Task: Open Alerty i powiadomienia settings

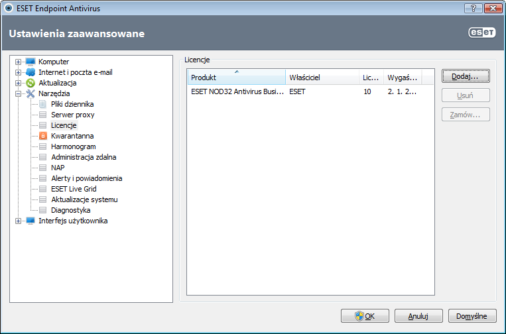Action: 86,178
